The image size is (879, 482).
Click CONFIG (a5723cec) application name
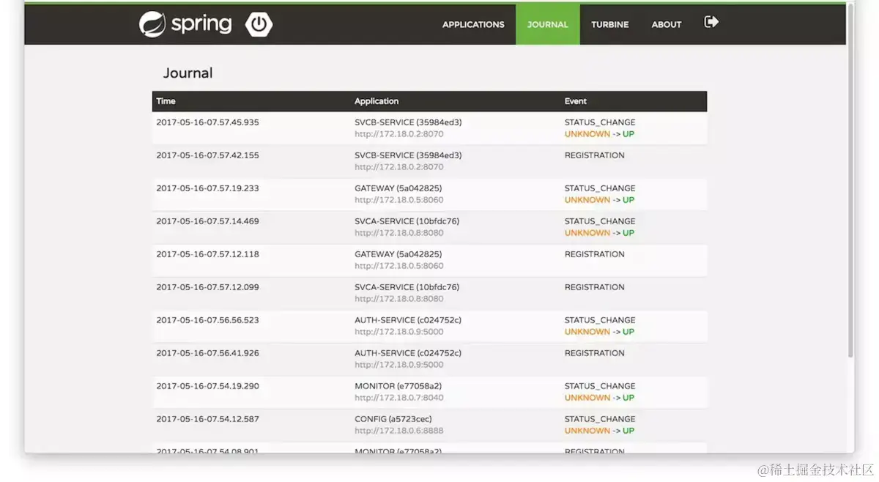tap(393, 419)
